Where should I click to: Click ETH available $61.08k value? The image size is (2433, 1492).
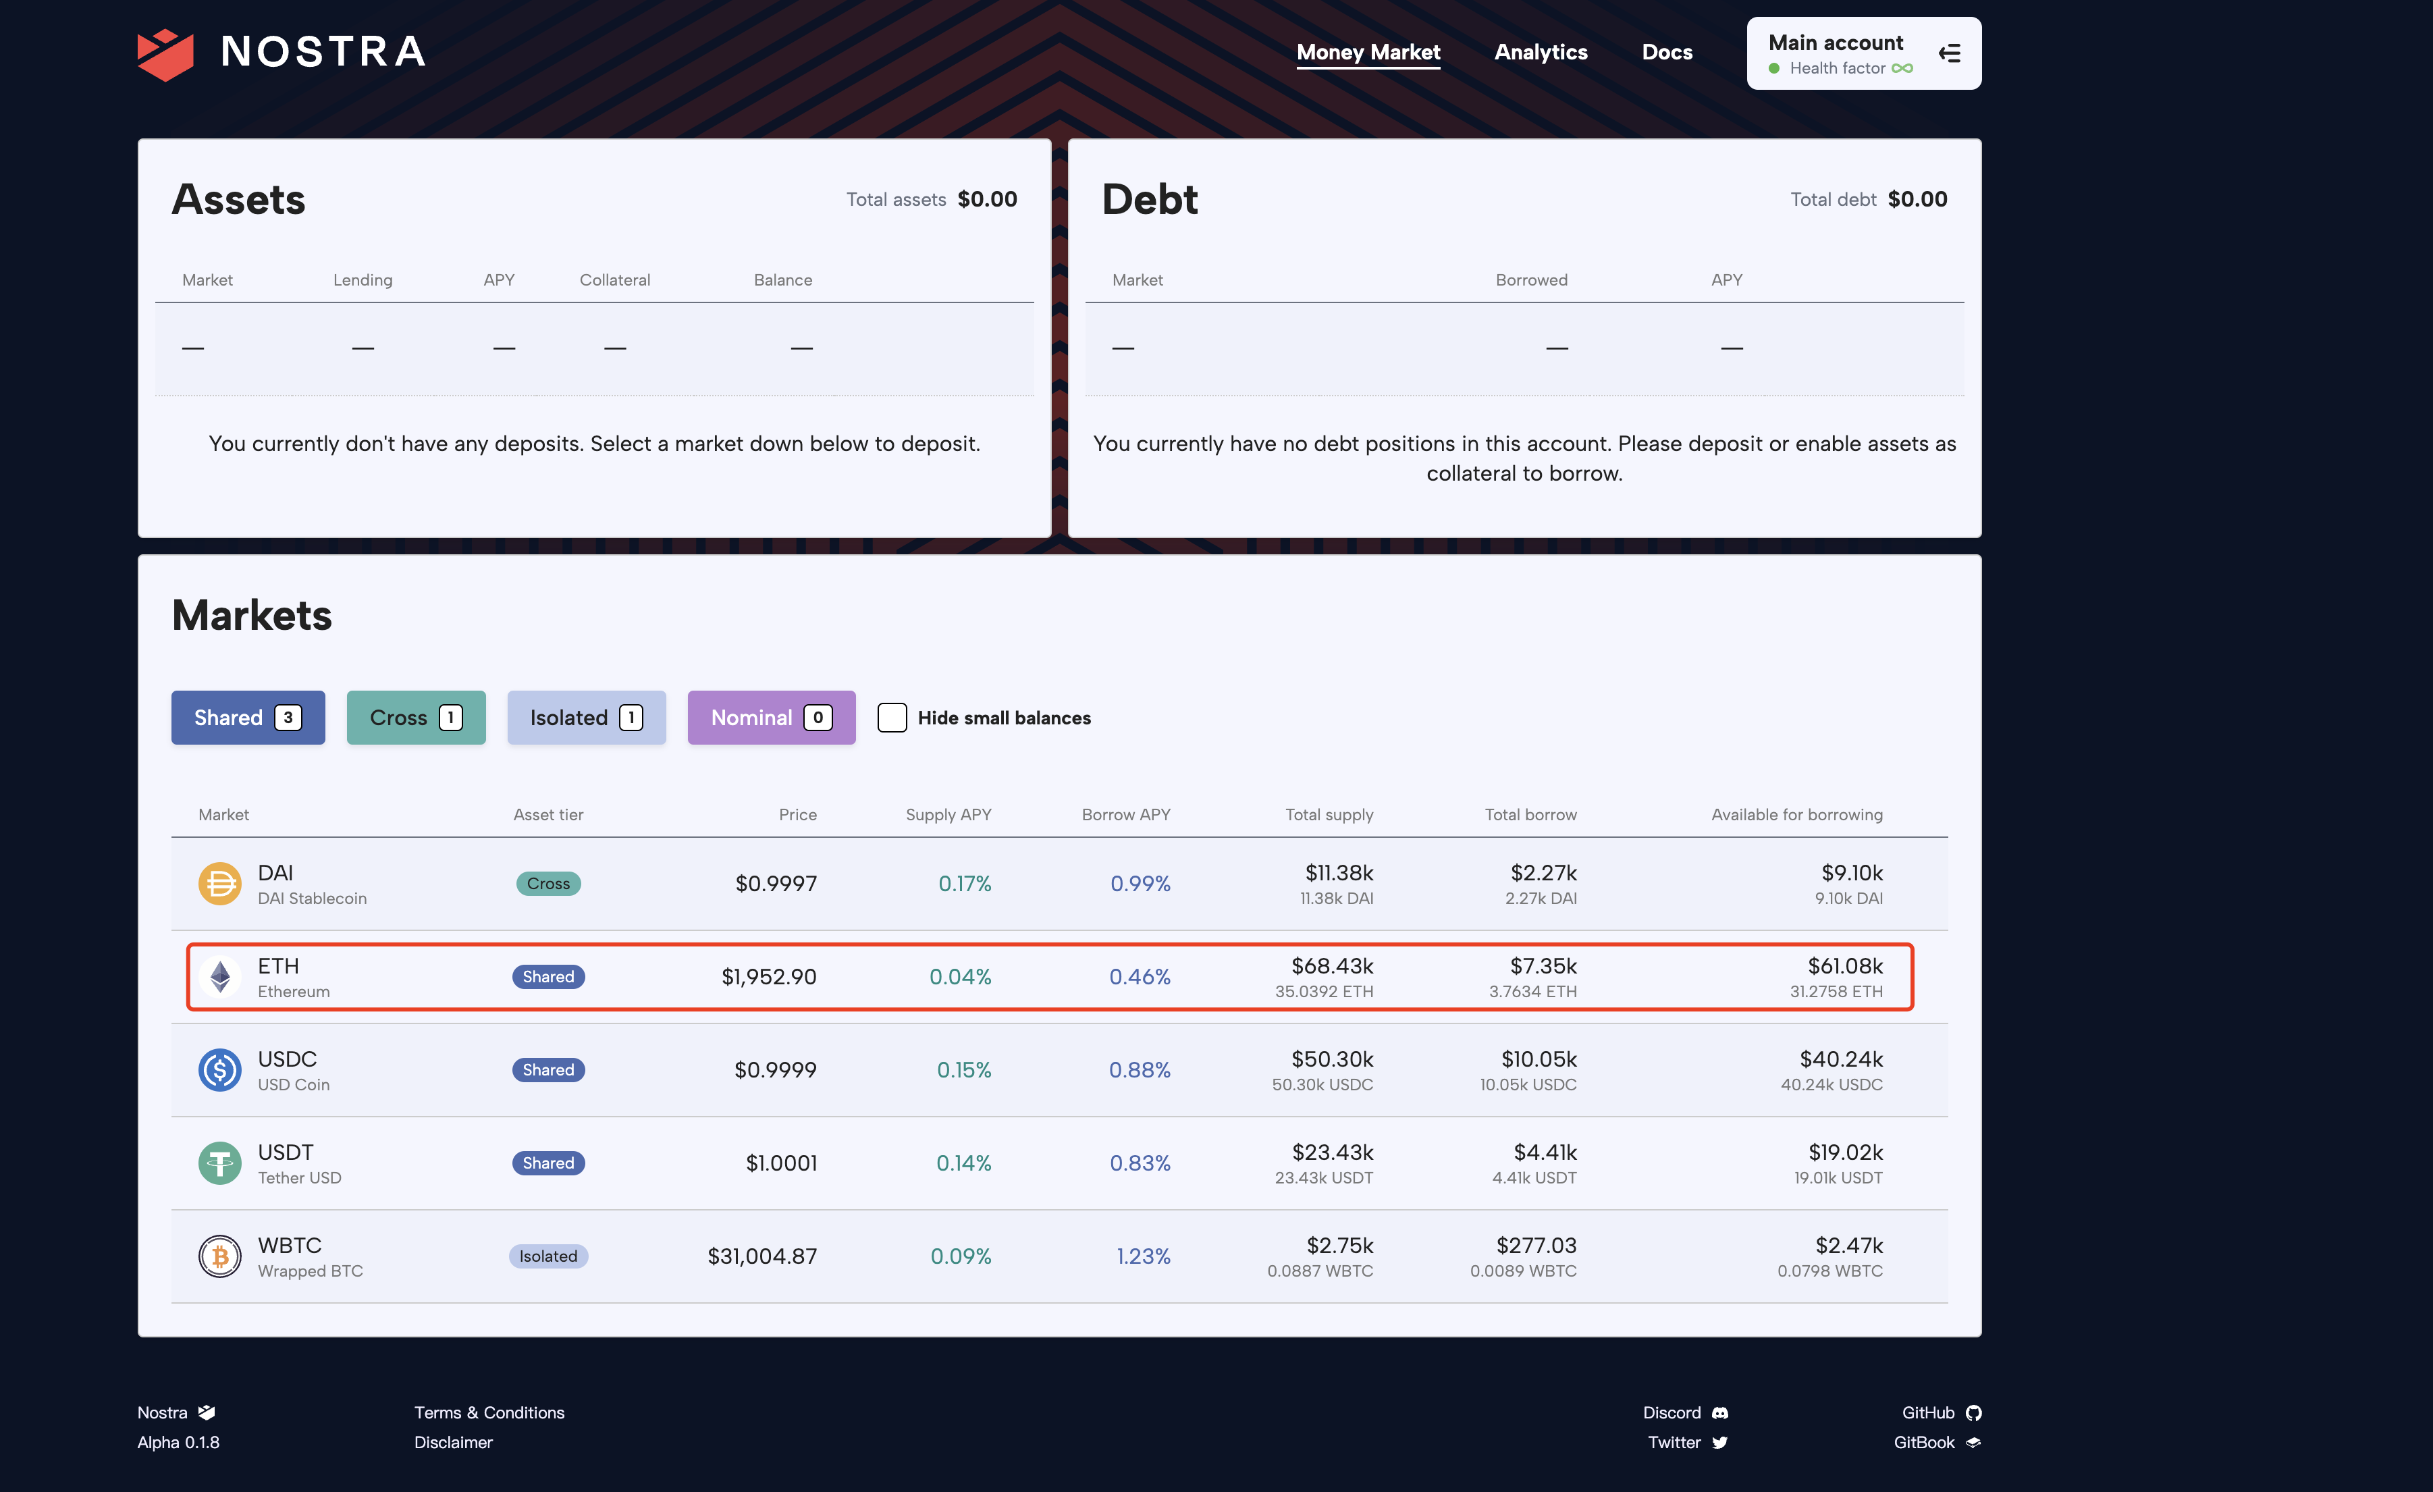(x=1846, y=965)
